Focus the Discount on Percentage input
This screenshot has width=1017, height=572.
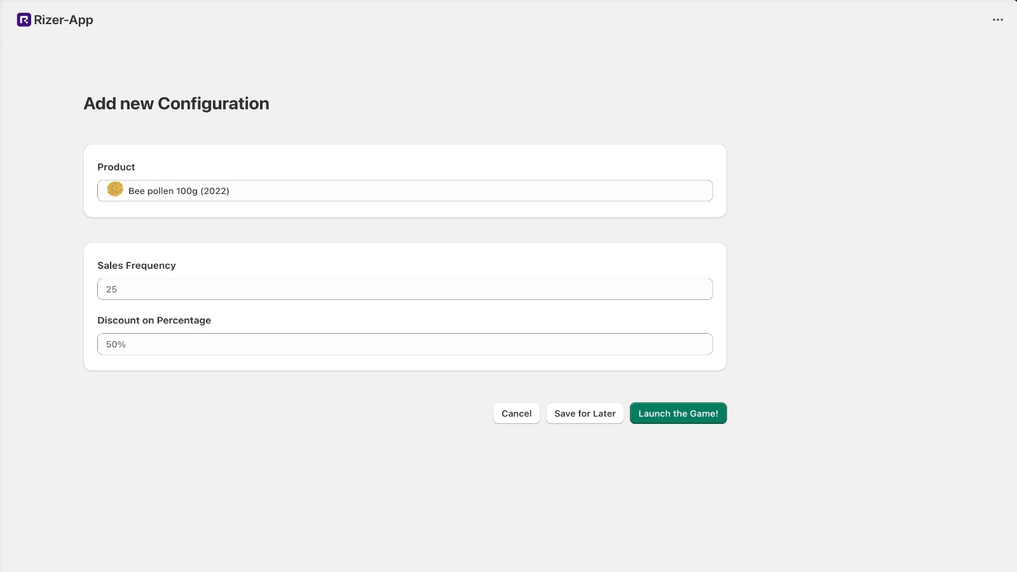coord(405,344)
